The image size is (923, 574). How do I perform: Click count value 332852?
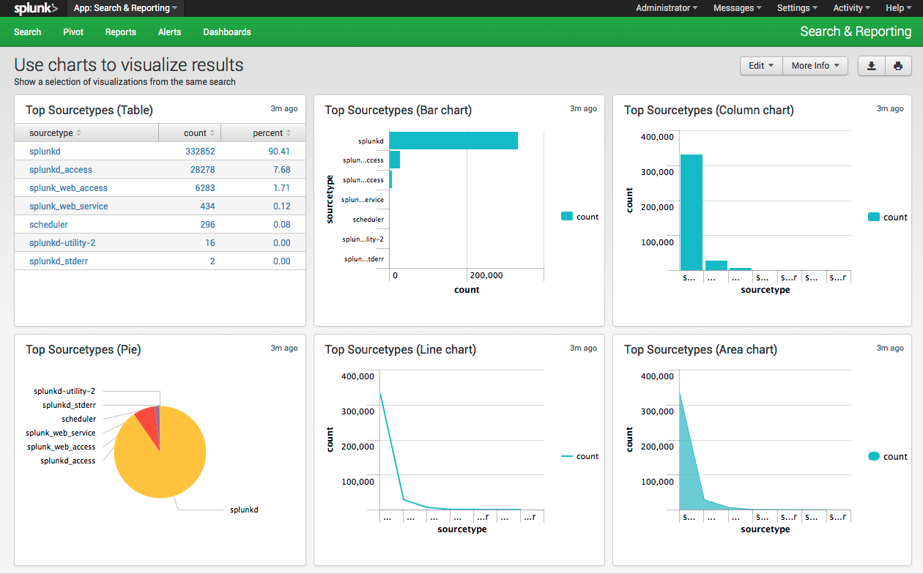(200, 152)
